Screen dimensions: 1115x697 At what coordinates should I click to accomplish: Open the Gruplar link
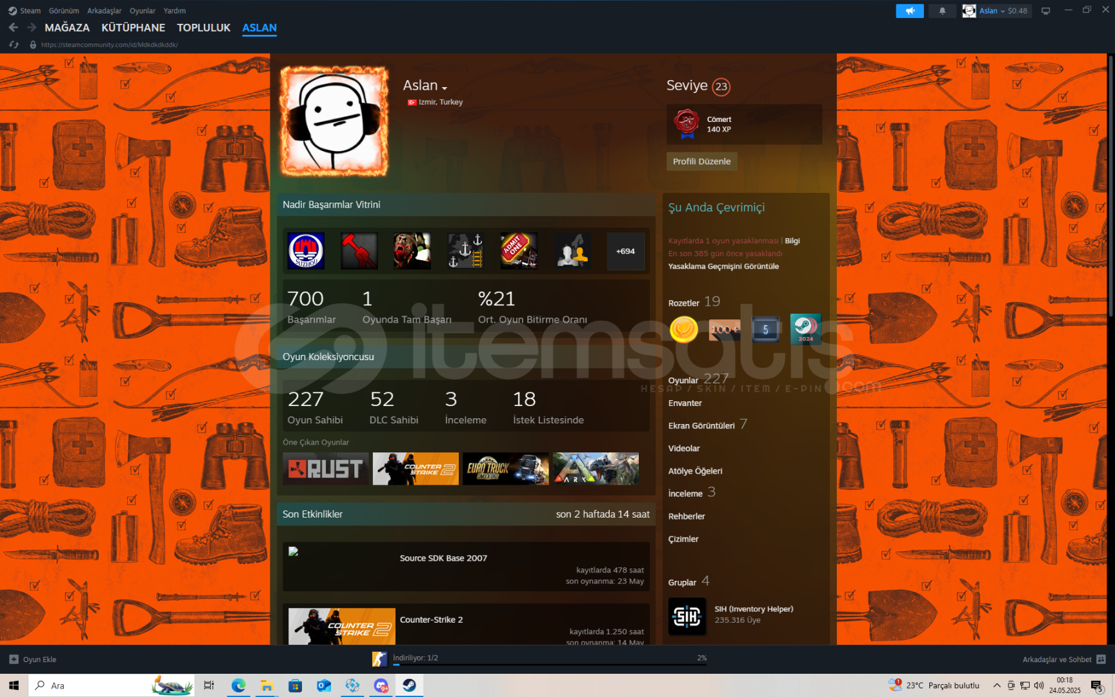pos(682,582)
